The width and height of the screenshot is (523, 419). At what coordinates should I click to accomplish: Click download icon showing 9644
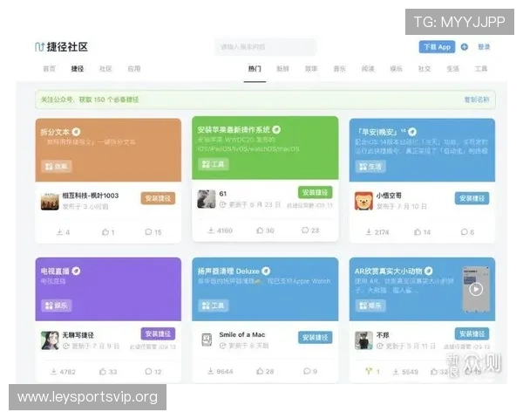[x=210, y=371]
